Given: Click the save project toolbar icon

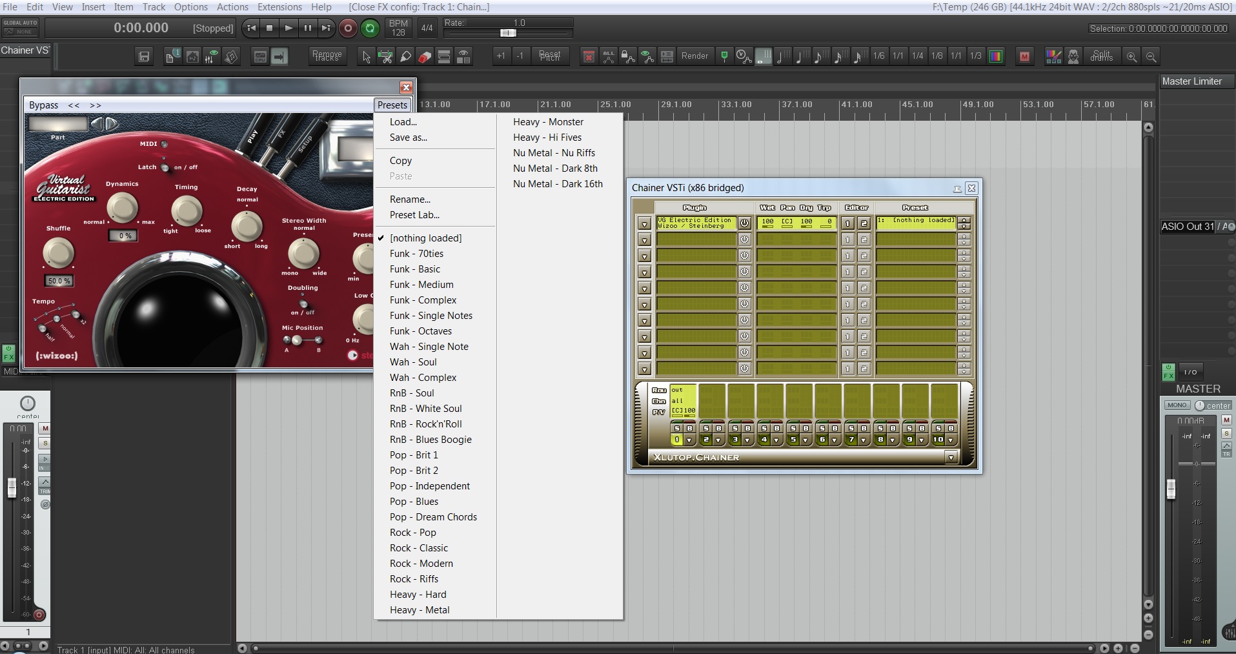Looking at the screenshot, I should click(x=144, y=57).
